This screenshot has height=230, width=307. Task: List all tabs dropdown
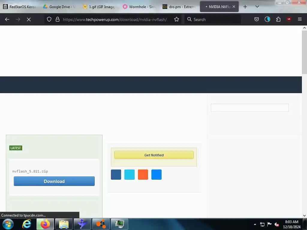click(x=257, y=7)
